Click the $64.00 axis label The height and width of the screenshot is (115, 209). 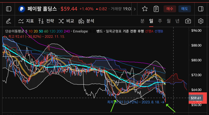196,90
